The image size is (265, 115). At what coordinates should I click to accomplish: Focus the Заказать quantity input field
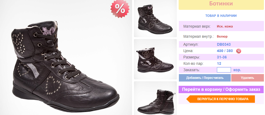coord(224,70)
